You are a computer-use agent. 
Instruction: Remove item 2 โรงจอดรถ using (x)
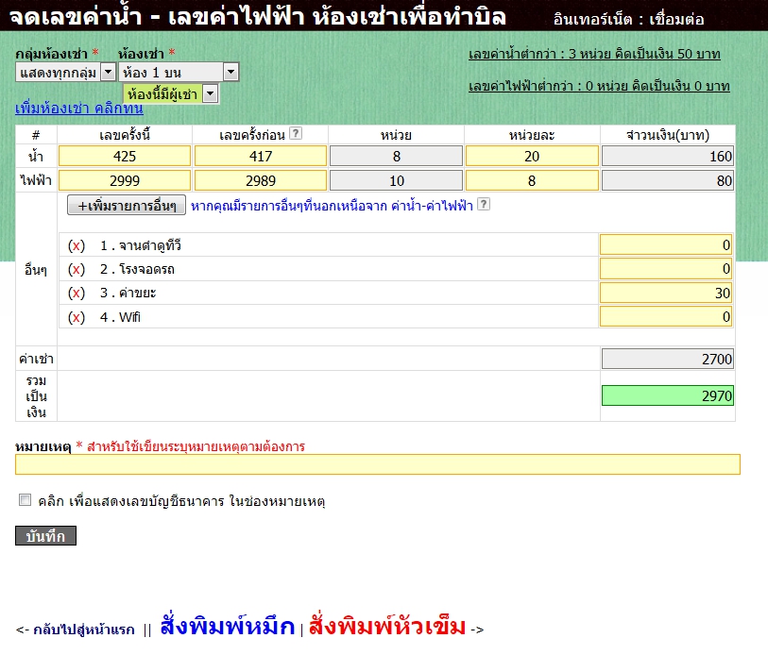click(x=77, y=270)
